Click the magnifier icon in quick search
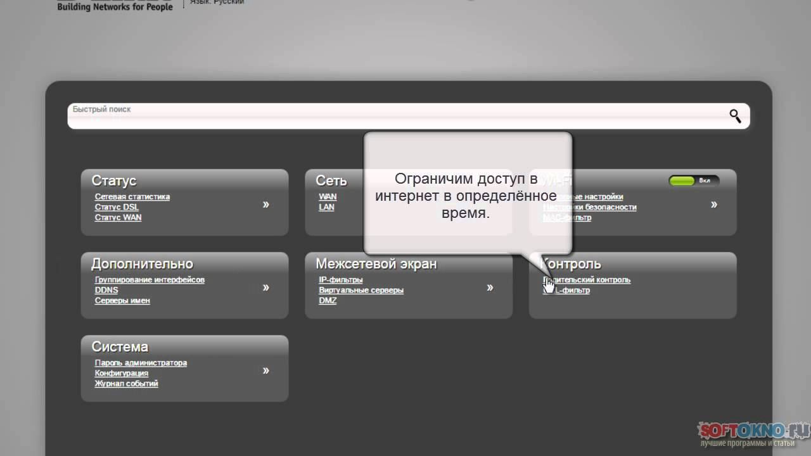The width and height of the screenshot is (811, 456). (735, 116)
